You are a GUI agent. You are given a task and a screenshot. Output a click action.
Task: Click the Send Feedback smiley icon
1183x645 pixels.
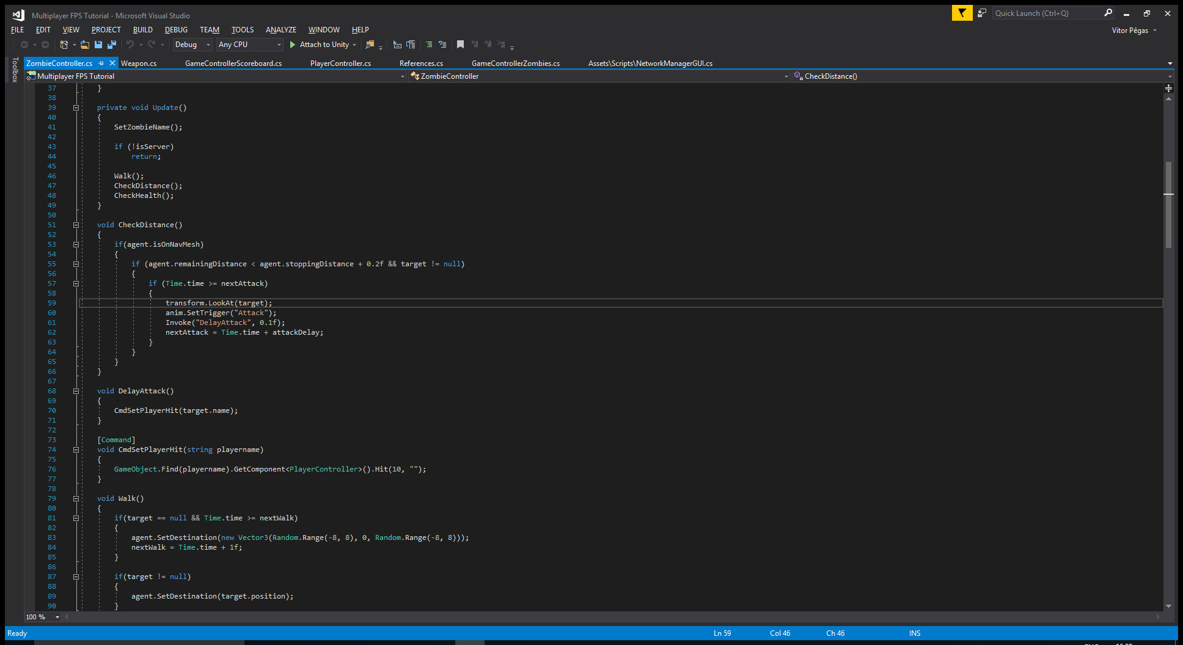click(981, 12)
